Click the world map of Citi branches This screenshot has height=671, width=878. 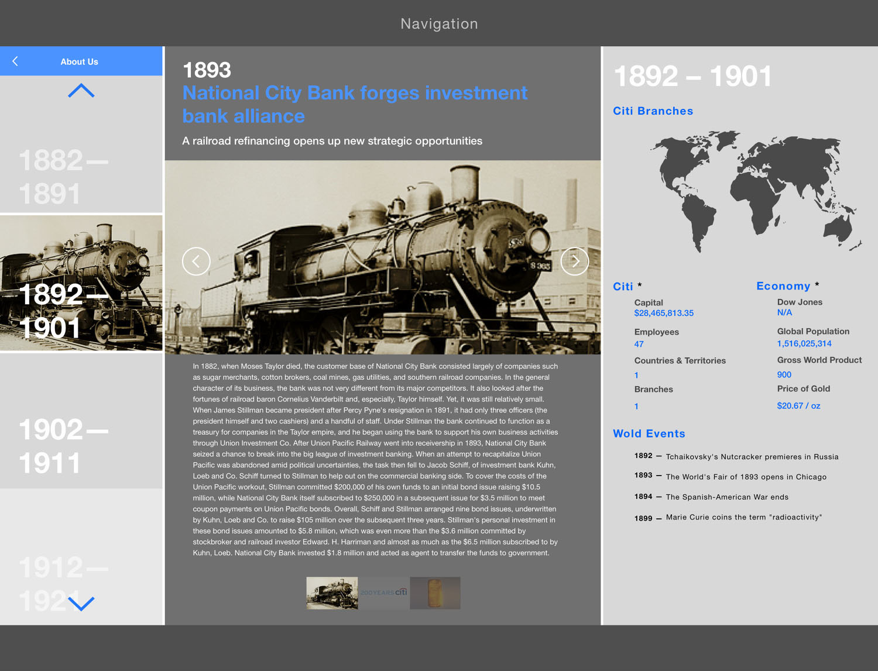tap(756, 191)
